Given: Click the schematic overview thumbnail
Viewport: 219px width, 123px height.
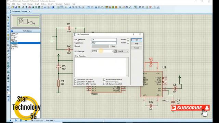Looking at the screenshot, I should (26, 21).
